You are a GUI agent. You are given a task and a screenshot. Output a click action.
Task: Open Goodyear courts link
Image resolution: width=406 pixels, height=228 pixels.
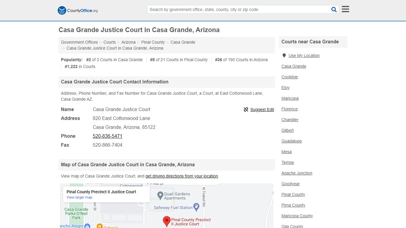pyautogui.click(x=291, y=184)
